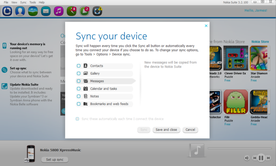Open the Nokia Suite home view icon
The height and width of the screenshot is (166, 276).
coord(7,11)
